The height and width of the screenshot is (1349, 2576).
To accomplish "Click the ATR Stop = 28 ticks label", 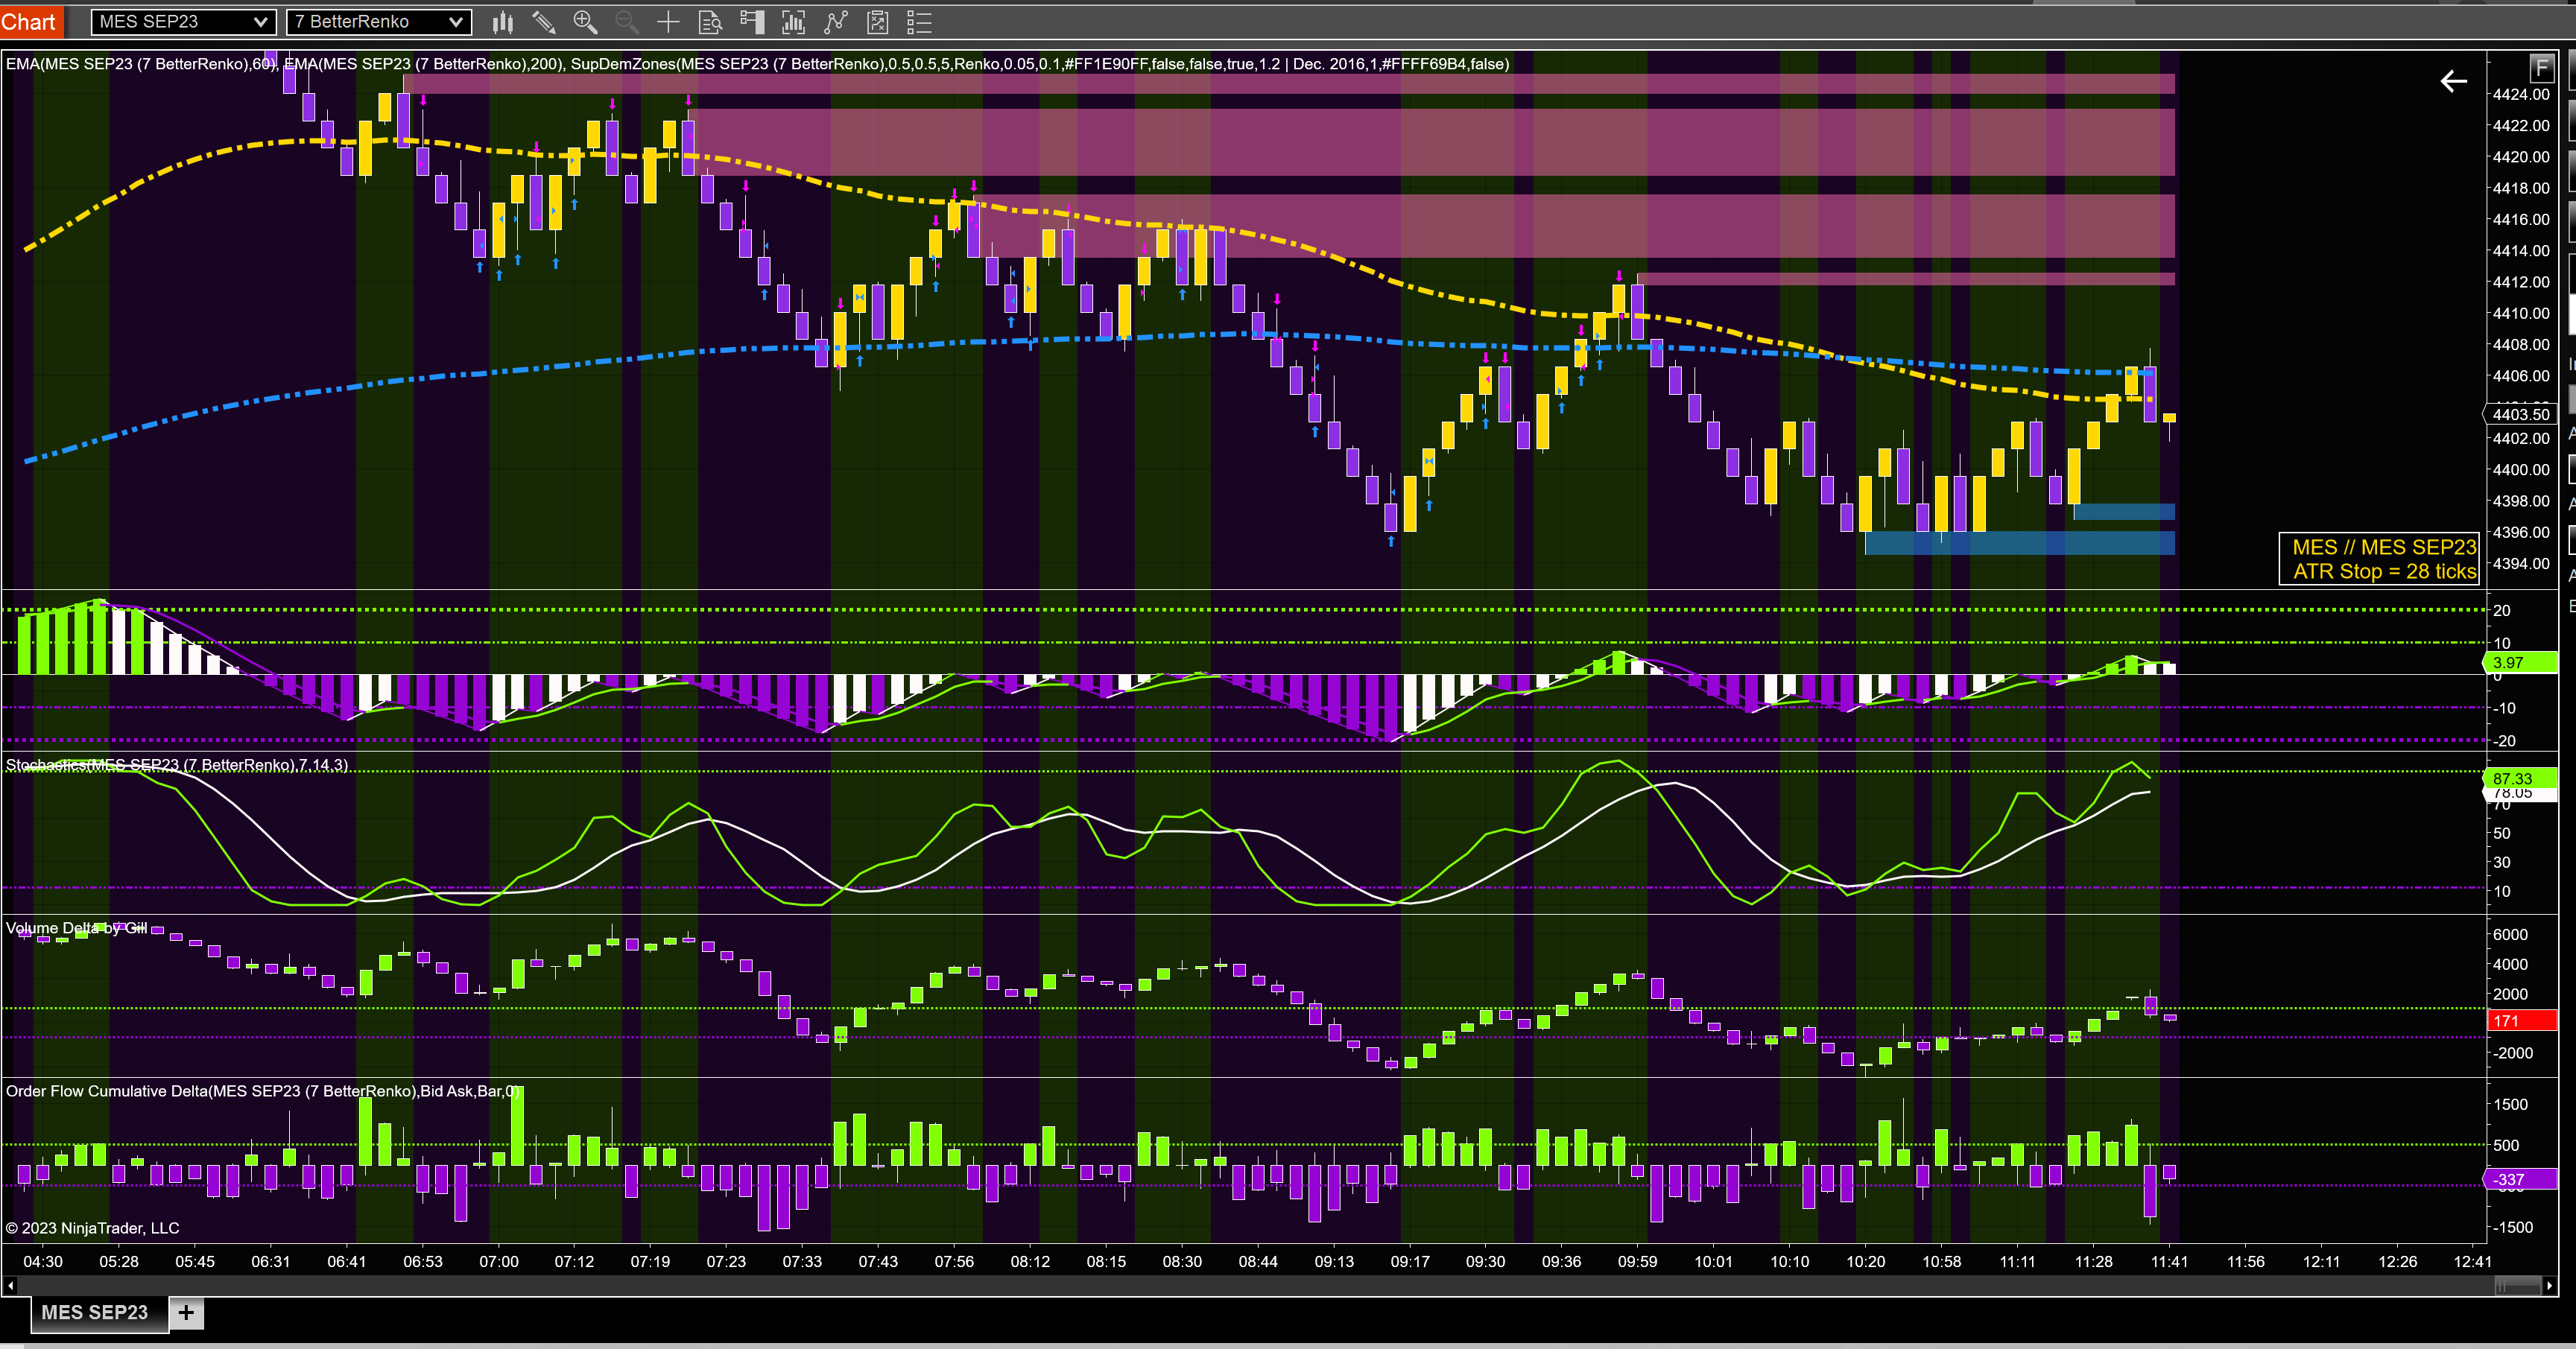I will coord(2384,571).
